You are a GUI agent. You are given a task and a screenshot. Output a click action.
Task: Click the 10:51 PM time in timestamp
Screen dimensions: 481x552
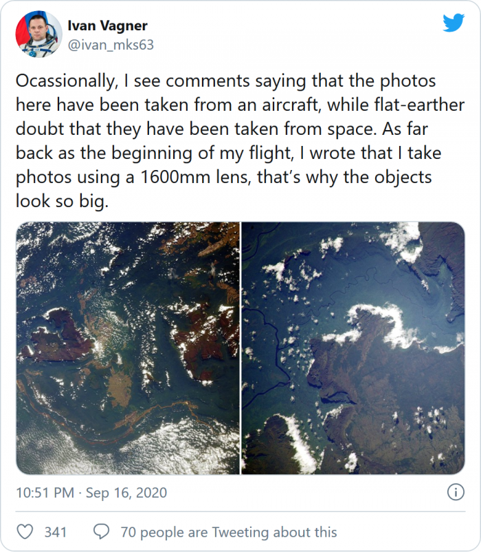(x=43, y=493)
